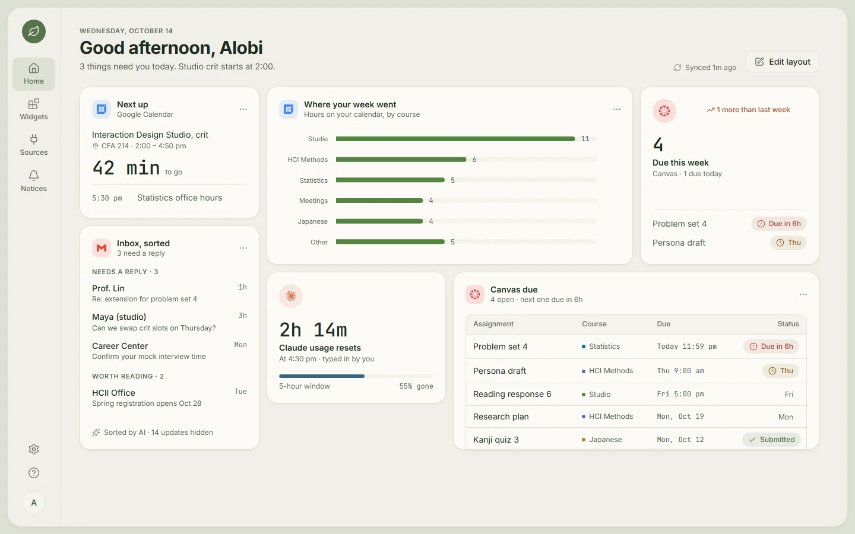The image size is (855, 534).
Task: Click Persona draft in Due this week card
Action: click(679, 243)
